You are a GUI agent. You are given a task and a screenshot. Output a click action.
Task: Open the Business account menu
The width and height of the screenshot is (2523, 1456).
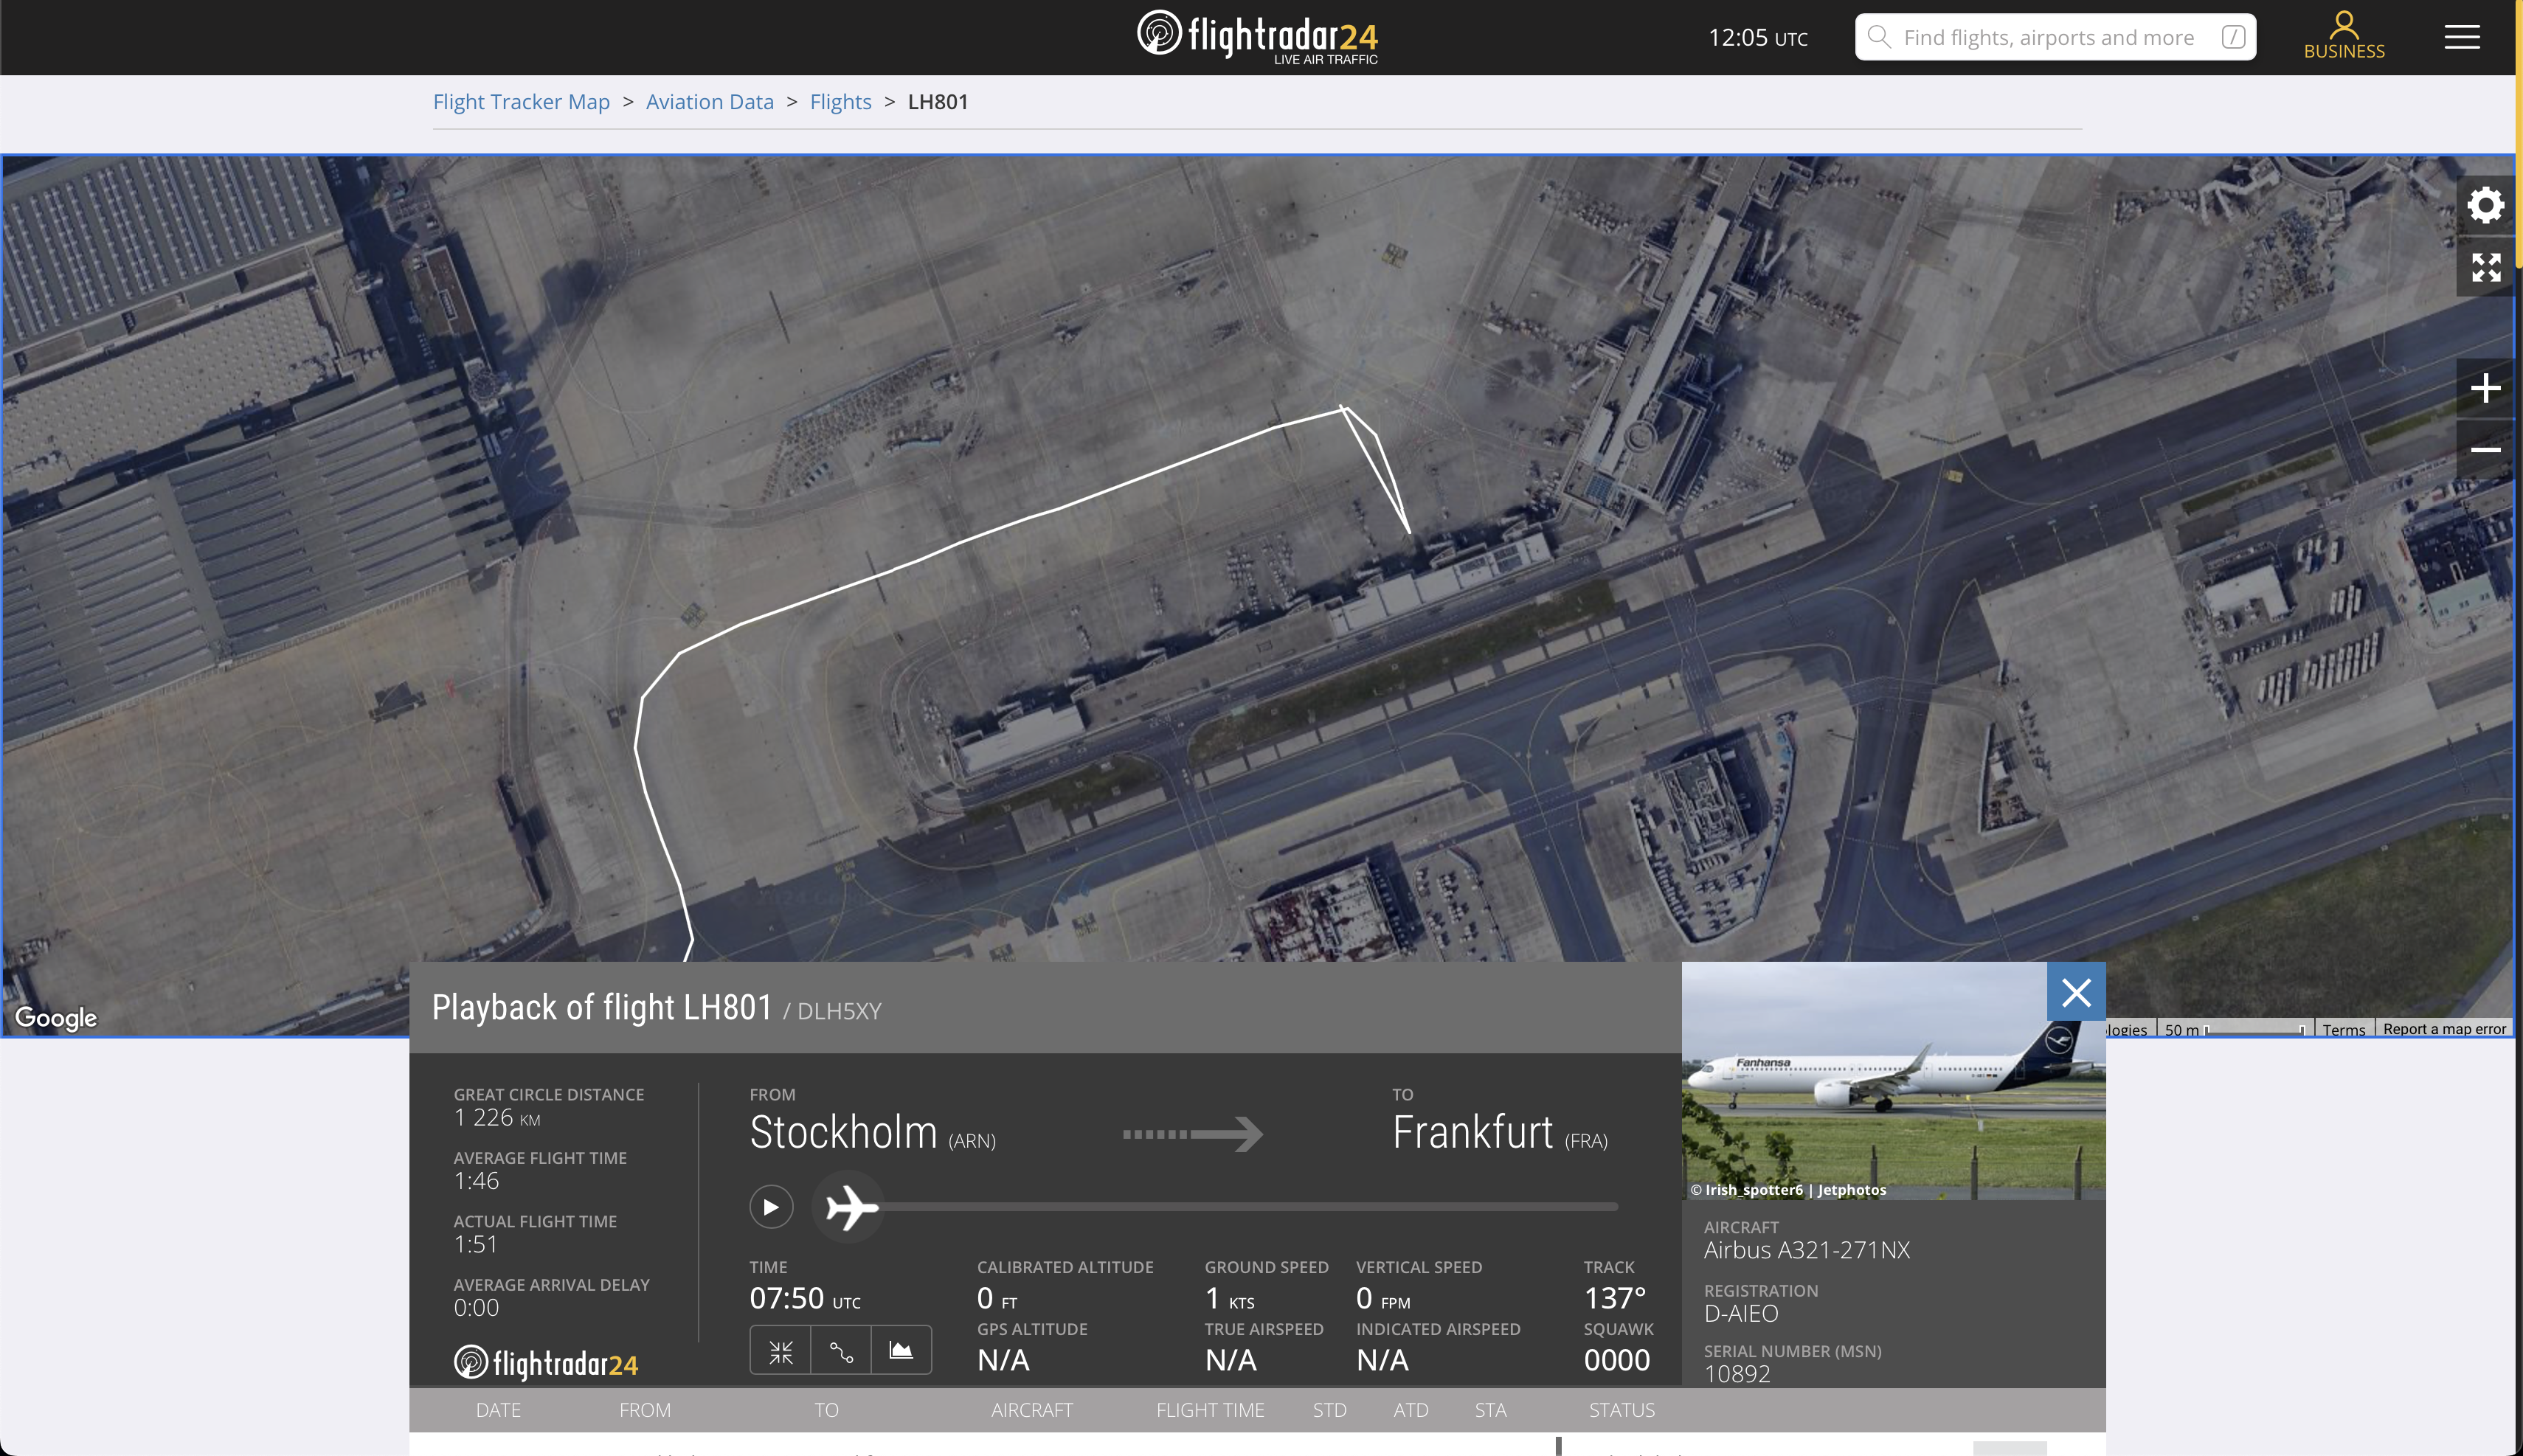[x=2343, y=36]
